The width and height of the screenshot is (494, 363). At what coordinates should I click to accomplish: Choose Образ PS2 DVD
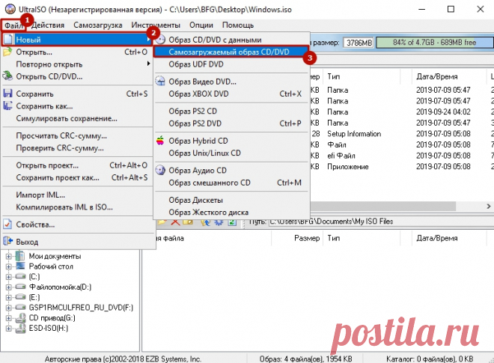(x=231, y=123)
